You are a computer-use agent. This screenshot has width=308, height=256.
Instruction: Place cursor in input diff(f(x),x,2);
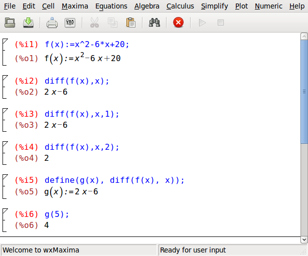82,147
